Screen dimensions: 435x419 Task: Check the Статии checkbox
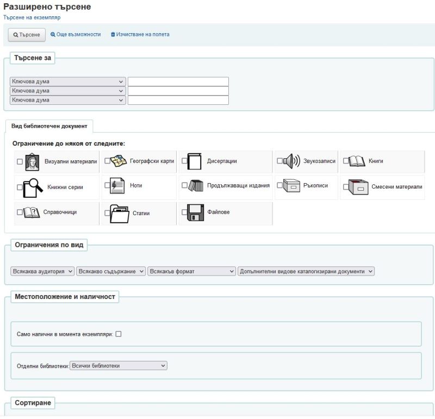coord(107,213)
